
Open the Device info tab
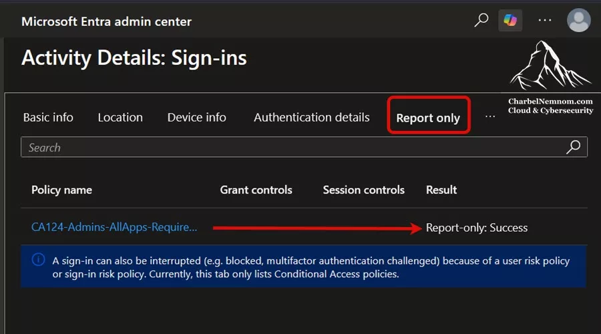(x=196, y=118)
